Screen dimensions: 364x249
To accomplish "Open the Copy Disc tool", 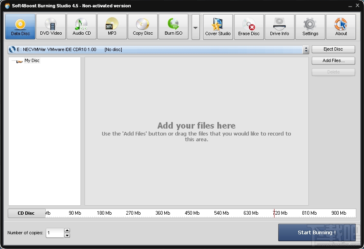I will [x=143, y=27].
